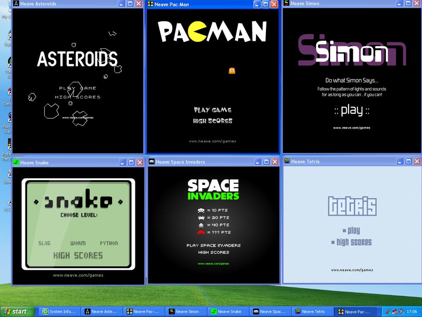Click the Neave Snake title bar icon
Viewport: 422px width, 317px height.
(16, 162)
